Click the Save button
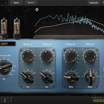The height and width of the screenshot is (104, 104). coord(16,3)
